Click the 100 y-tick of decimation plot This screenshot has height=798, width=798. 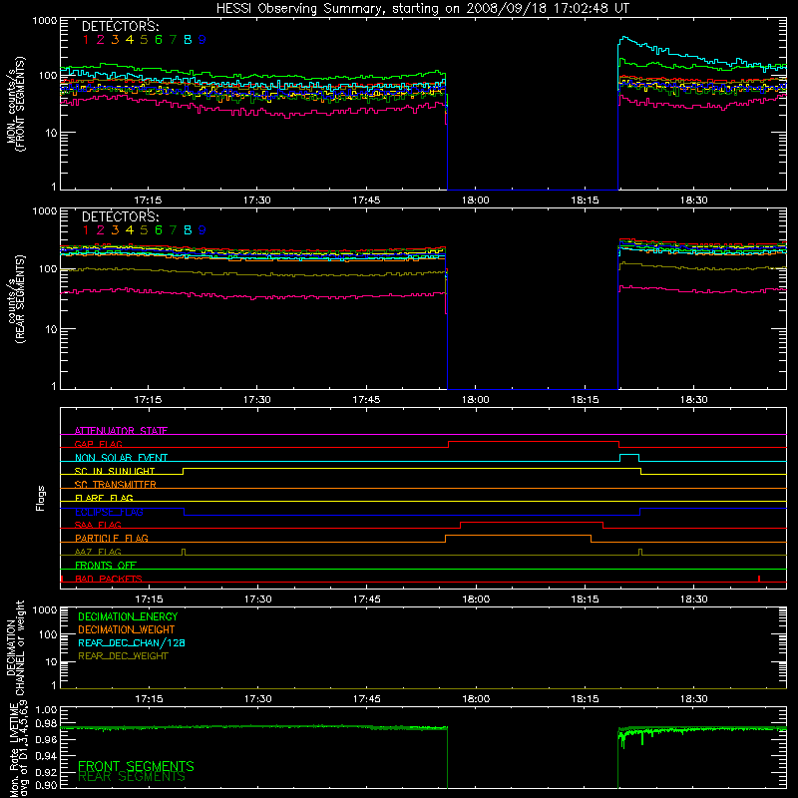click(48, 634)
